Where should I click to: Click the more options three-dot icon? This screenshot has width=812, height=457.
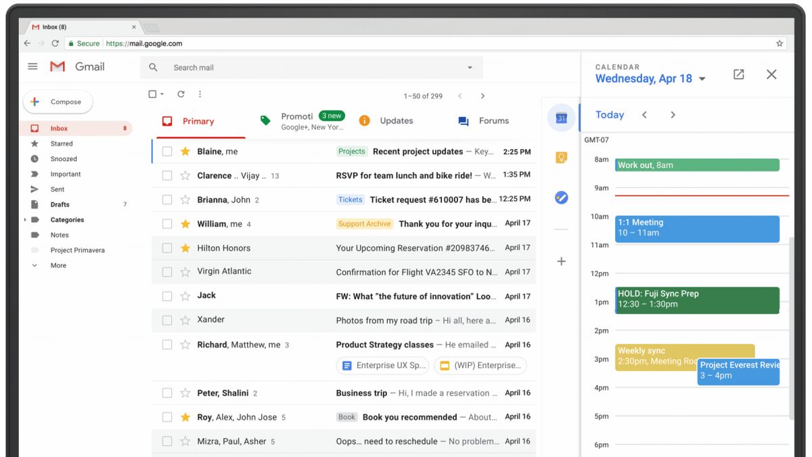pos(200,95)
